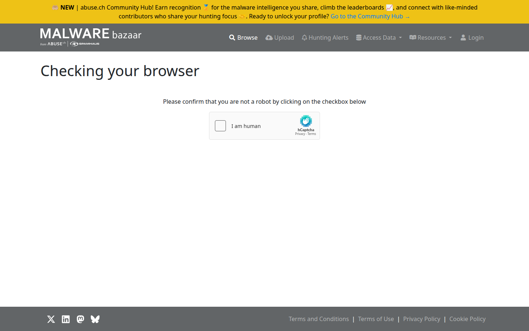
Task: Click the MALWARE bazaar logo
Action: point(91,37)
